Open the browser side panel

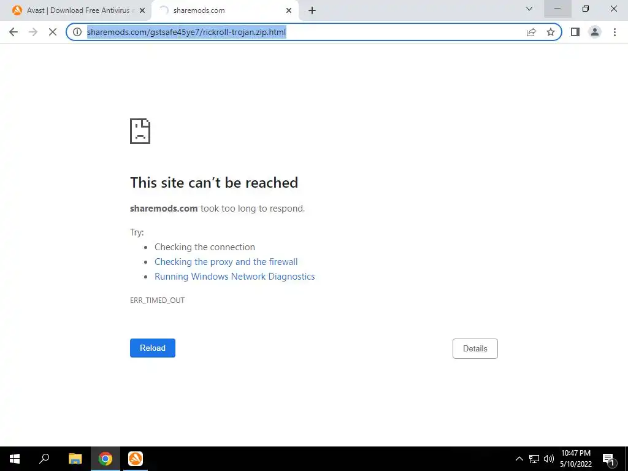[575, 32]
